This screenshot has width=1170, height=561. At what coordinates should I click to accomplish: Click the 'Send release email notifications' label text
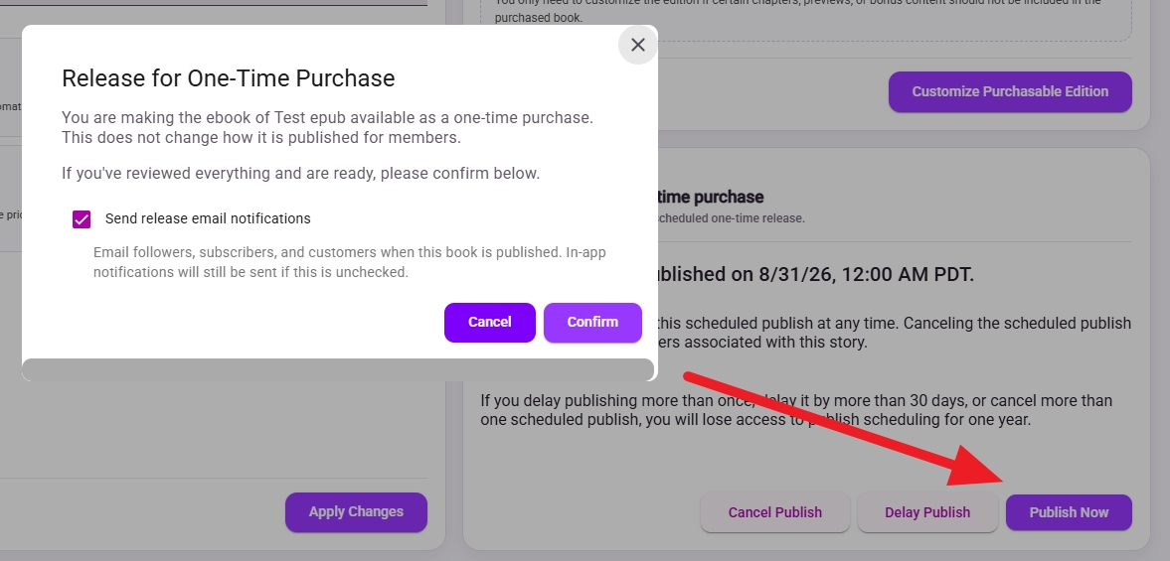(x=208, y=218)
